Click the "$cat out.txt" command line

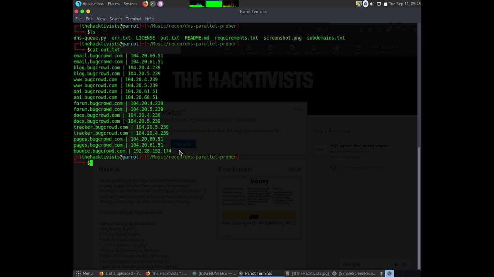pyautogui.click(x=103, y=50)
